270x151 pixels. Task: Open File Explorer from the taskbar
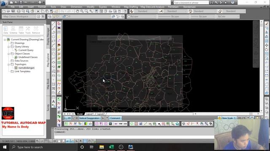coord(102,147)
